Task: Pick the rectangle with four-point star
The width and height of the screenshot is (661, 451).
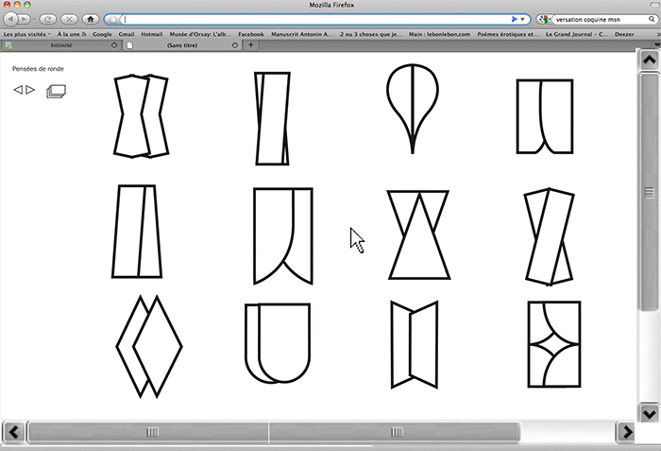Action: point(554,345)
